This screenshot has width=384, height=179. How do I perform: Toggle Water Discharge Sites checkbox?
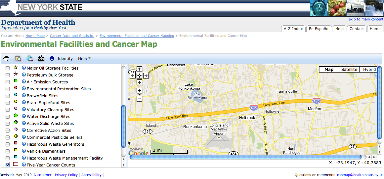click(x=8, y=117)
